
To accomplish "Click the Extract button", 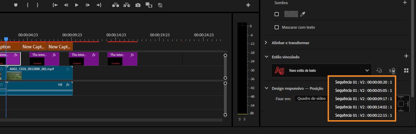I will [x=127, y=5].
